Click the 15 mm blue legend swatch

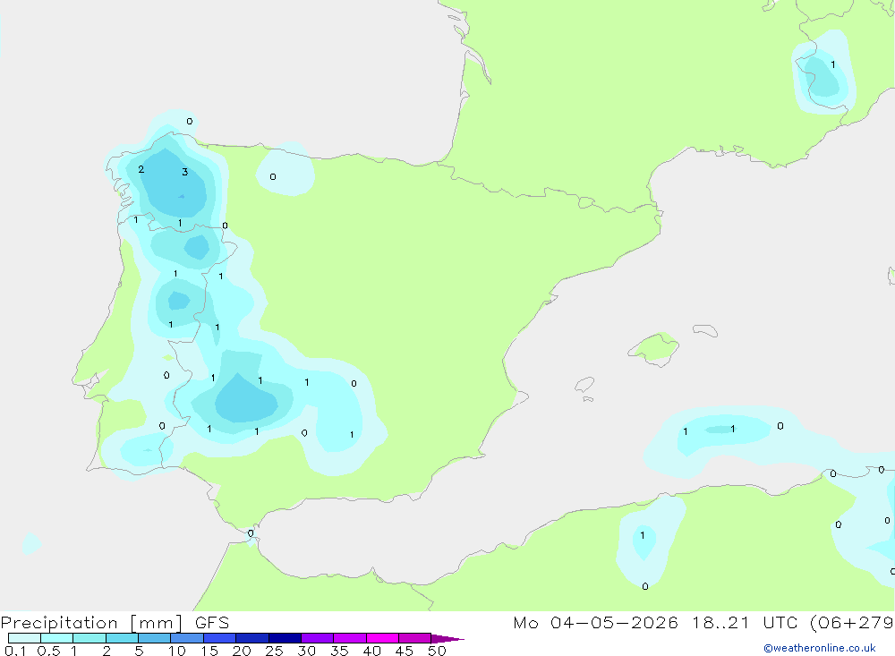220,638
